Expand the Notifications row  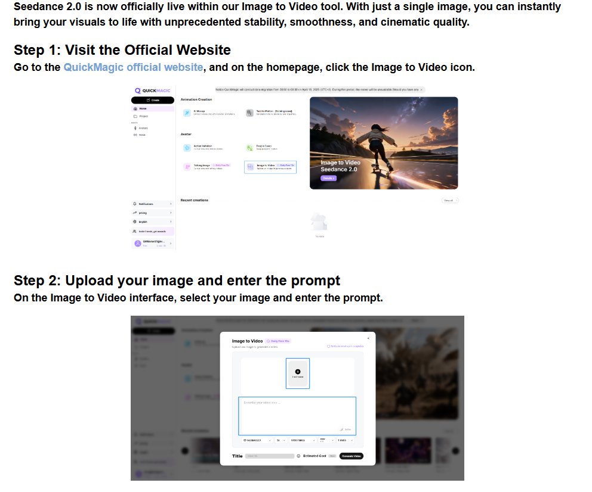(x=153, y=204)
